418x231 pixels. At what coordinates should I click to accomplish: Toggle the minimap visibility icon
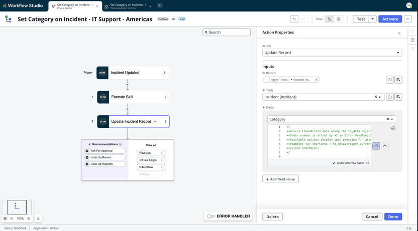[5, 218]
